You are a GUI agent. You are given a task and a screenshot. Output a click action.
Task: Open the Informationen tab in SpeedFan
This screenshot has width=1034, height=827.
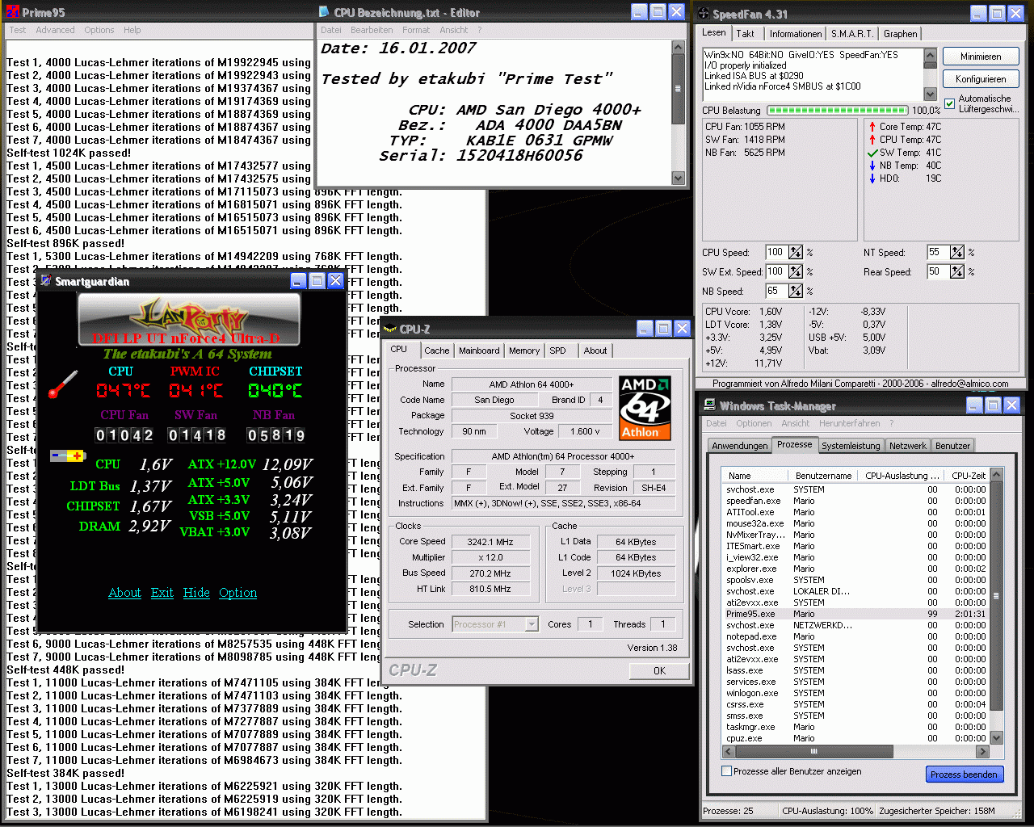pos(796,34)
